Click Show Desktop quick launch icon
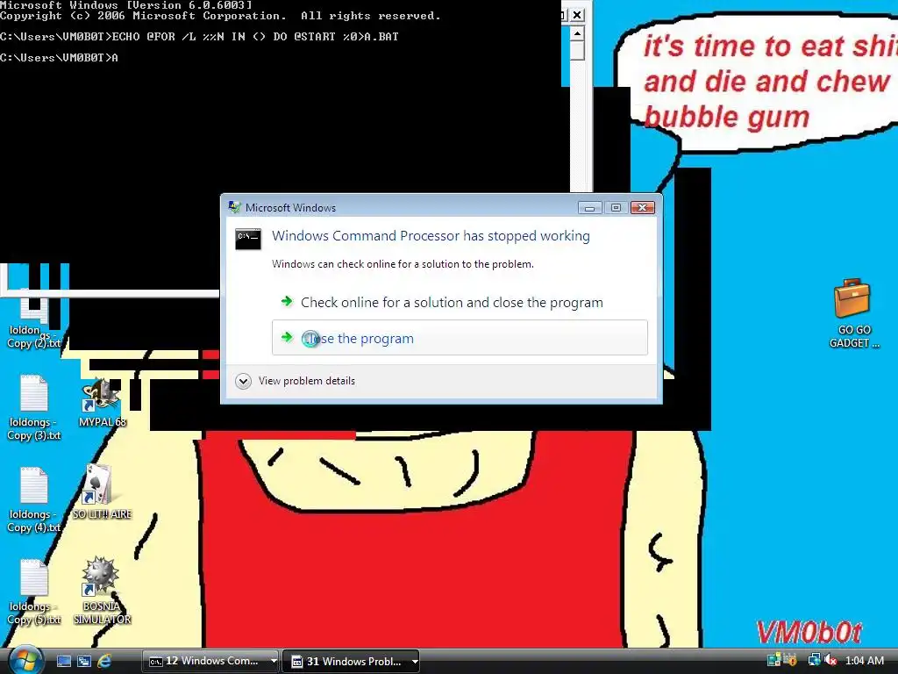 [x=64, y=661]
